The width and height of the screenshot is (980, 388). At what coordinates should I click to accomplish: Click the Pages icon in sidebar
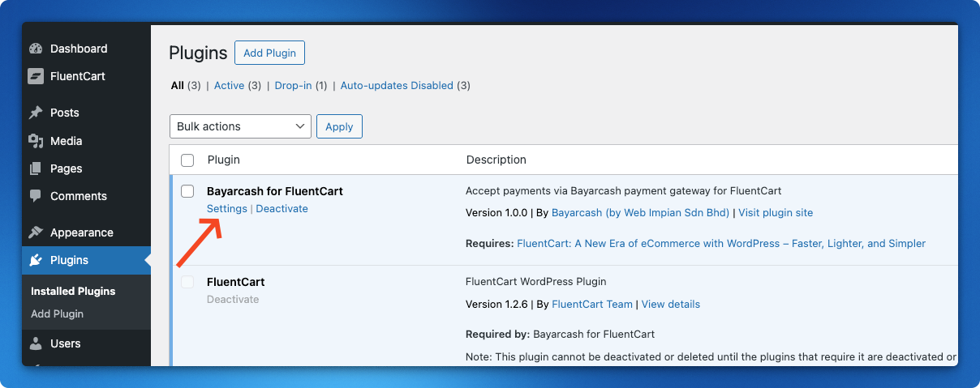tap(36, 168)
